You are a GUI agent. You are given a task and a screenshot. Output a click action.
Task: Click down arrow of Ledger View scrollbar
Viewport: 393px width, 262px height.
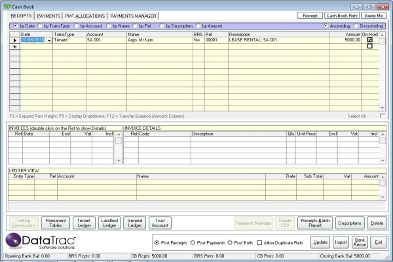point(383,197)
